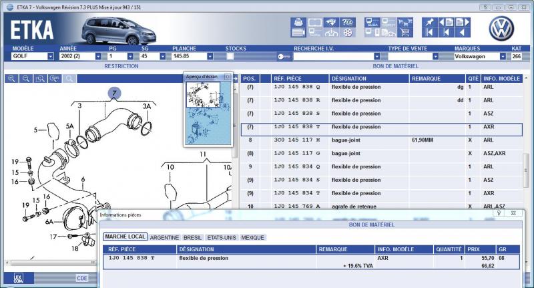This screenshot has height=288, width=534.
Task: Launch the ELSA monitor icon
Action: [x=372, y=23]
